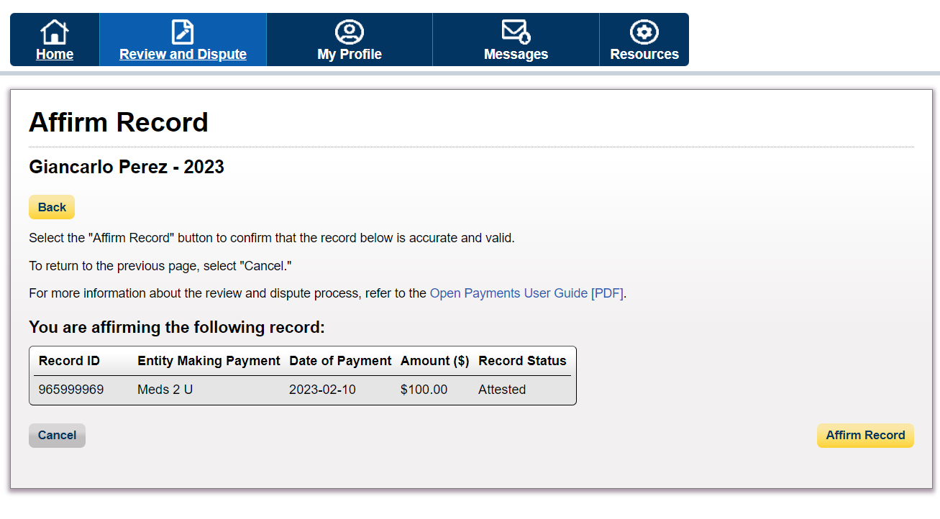Open Messages using the envelope icon
940x519 pixels.
pyautogui.click(x=516, y=32)
